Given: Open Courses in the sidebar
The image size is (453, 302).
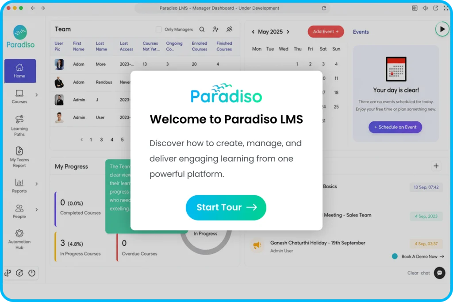Looking at the screenshot, I should (19, 97).
